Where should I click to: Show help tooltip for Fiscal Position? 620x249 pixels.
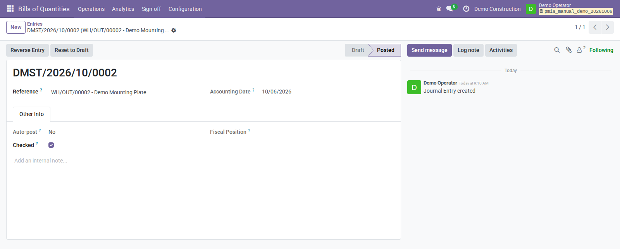click(249, 130)
